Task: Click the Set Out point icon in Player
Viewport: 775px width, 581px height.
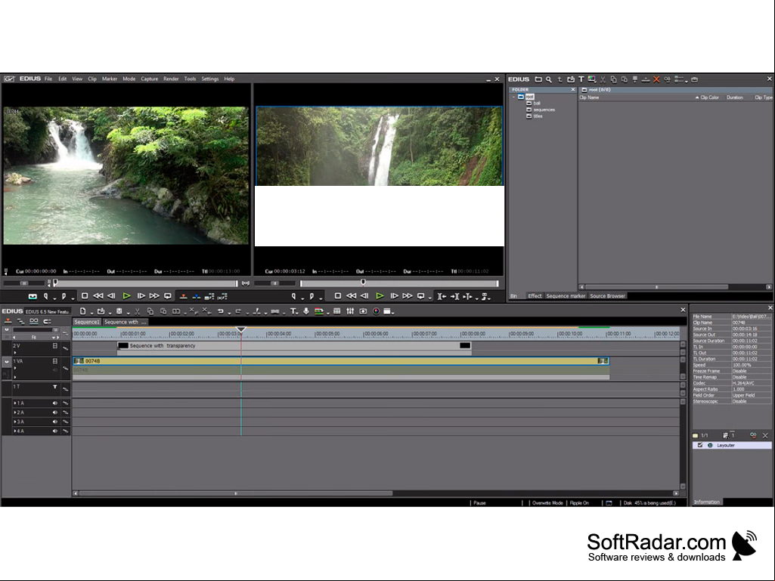Action: tap(64, 296)
